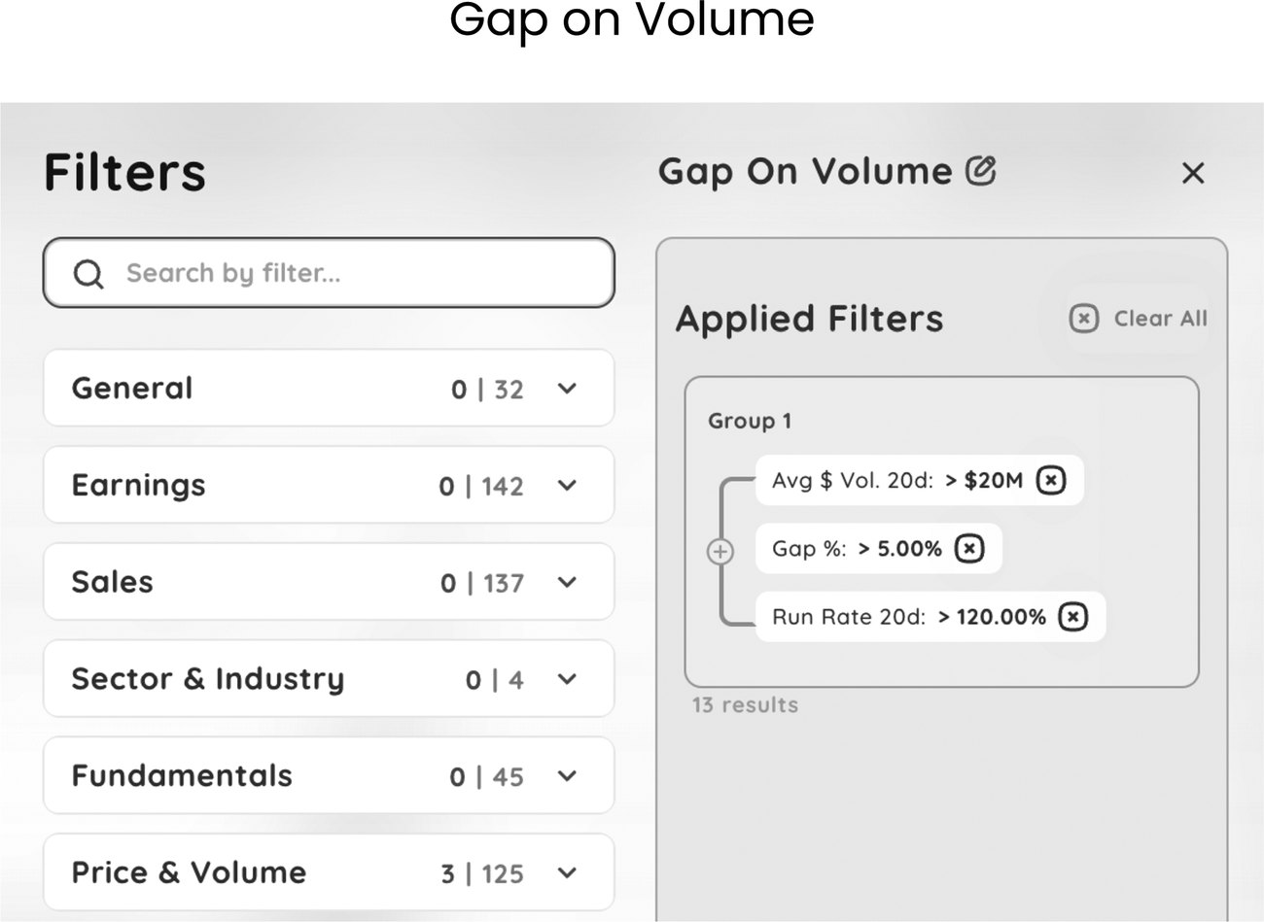Click the magnifier icon in the search box

coord(88,274)
